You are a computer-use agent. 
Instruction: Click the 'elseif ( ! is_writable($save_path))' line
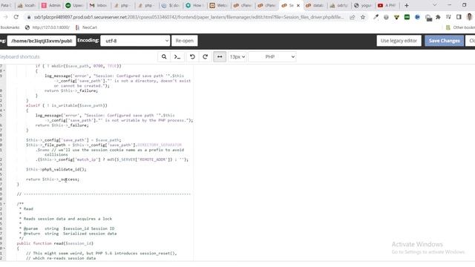coord(67,105)
